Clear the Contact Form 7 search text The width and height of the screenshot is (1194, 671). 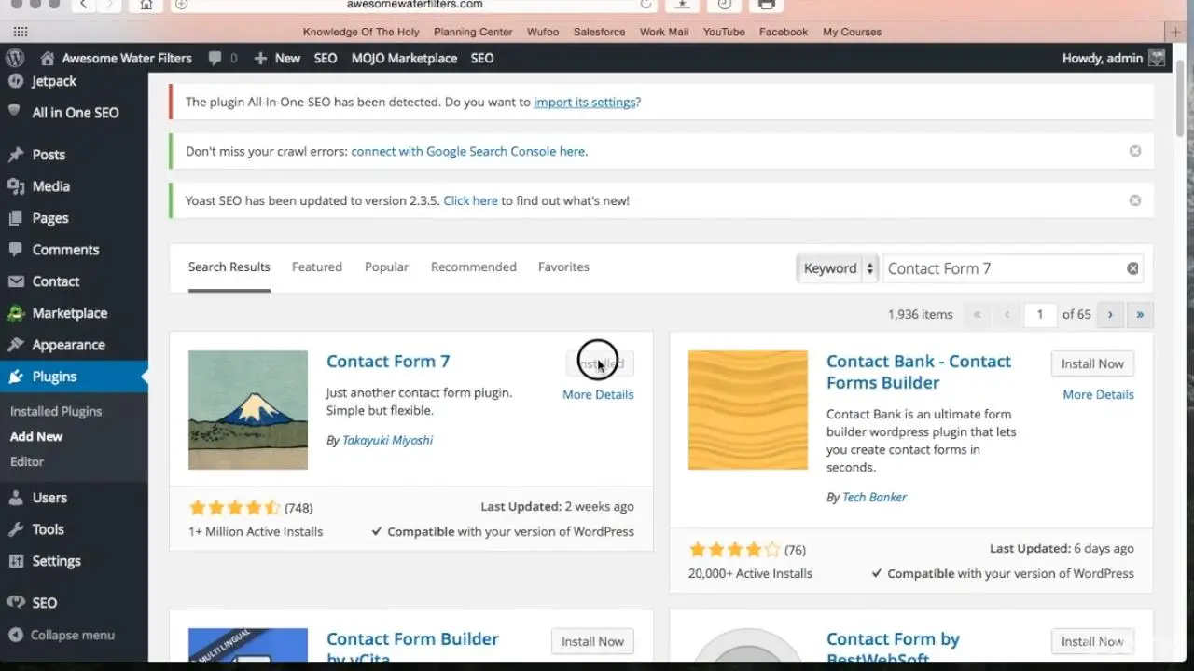click(1132, 268)
